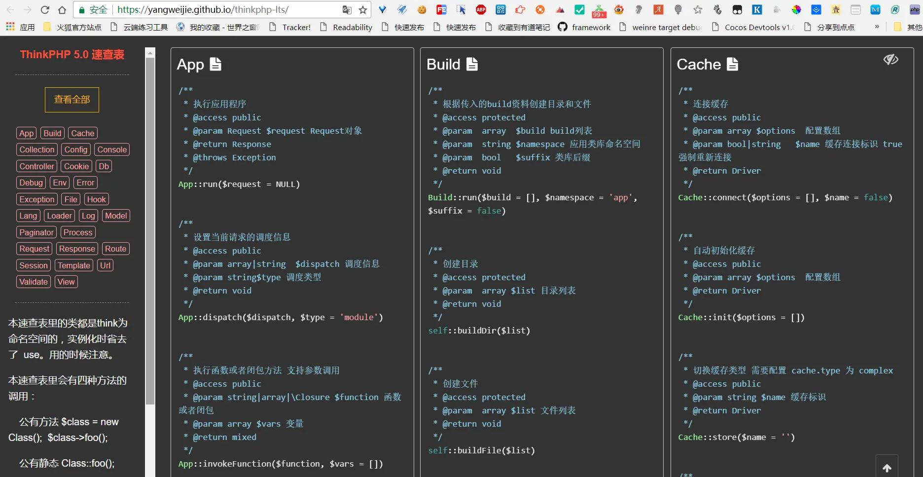Jump to the View class
The width and height of the screenshot is (923, 477).
click(x=66, y=282)
